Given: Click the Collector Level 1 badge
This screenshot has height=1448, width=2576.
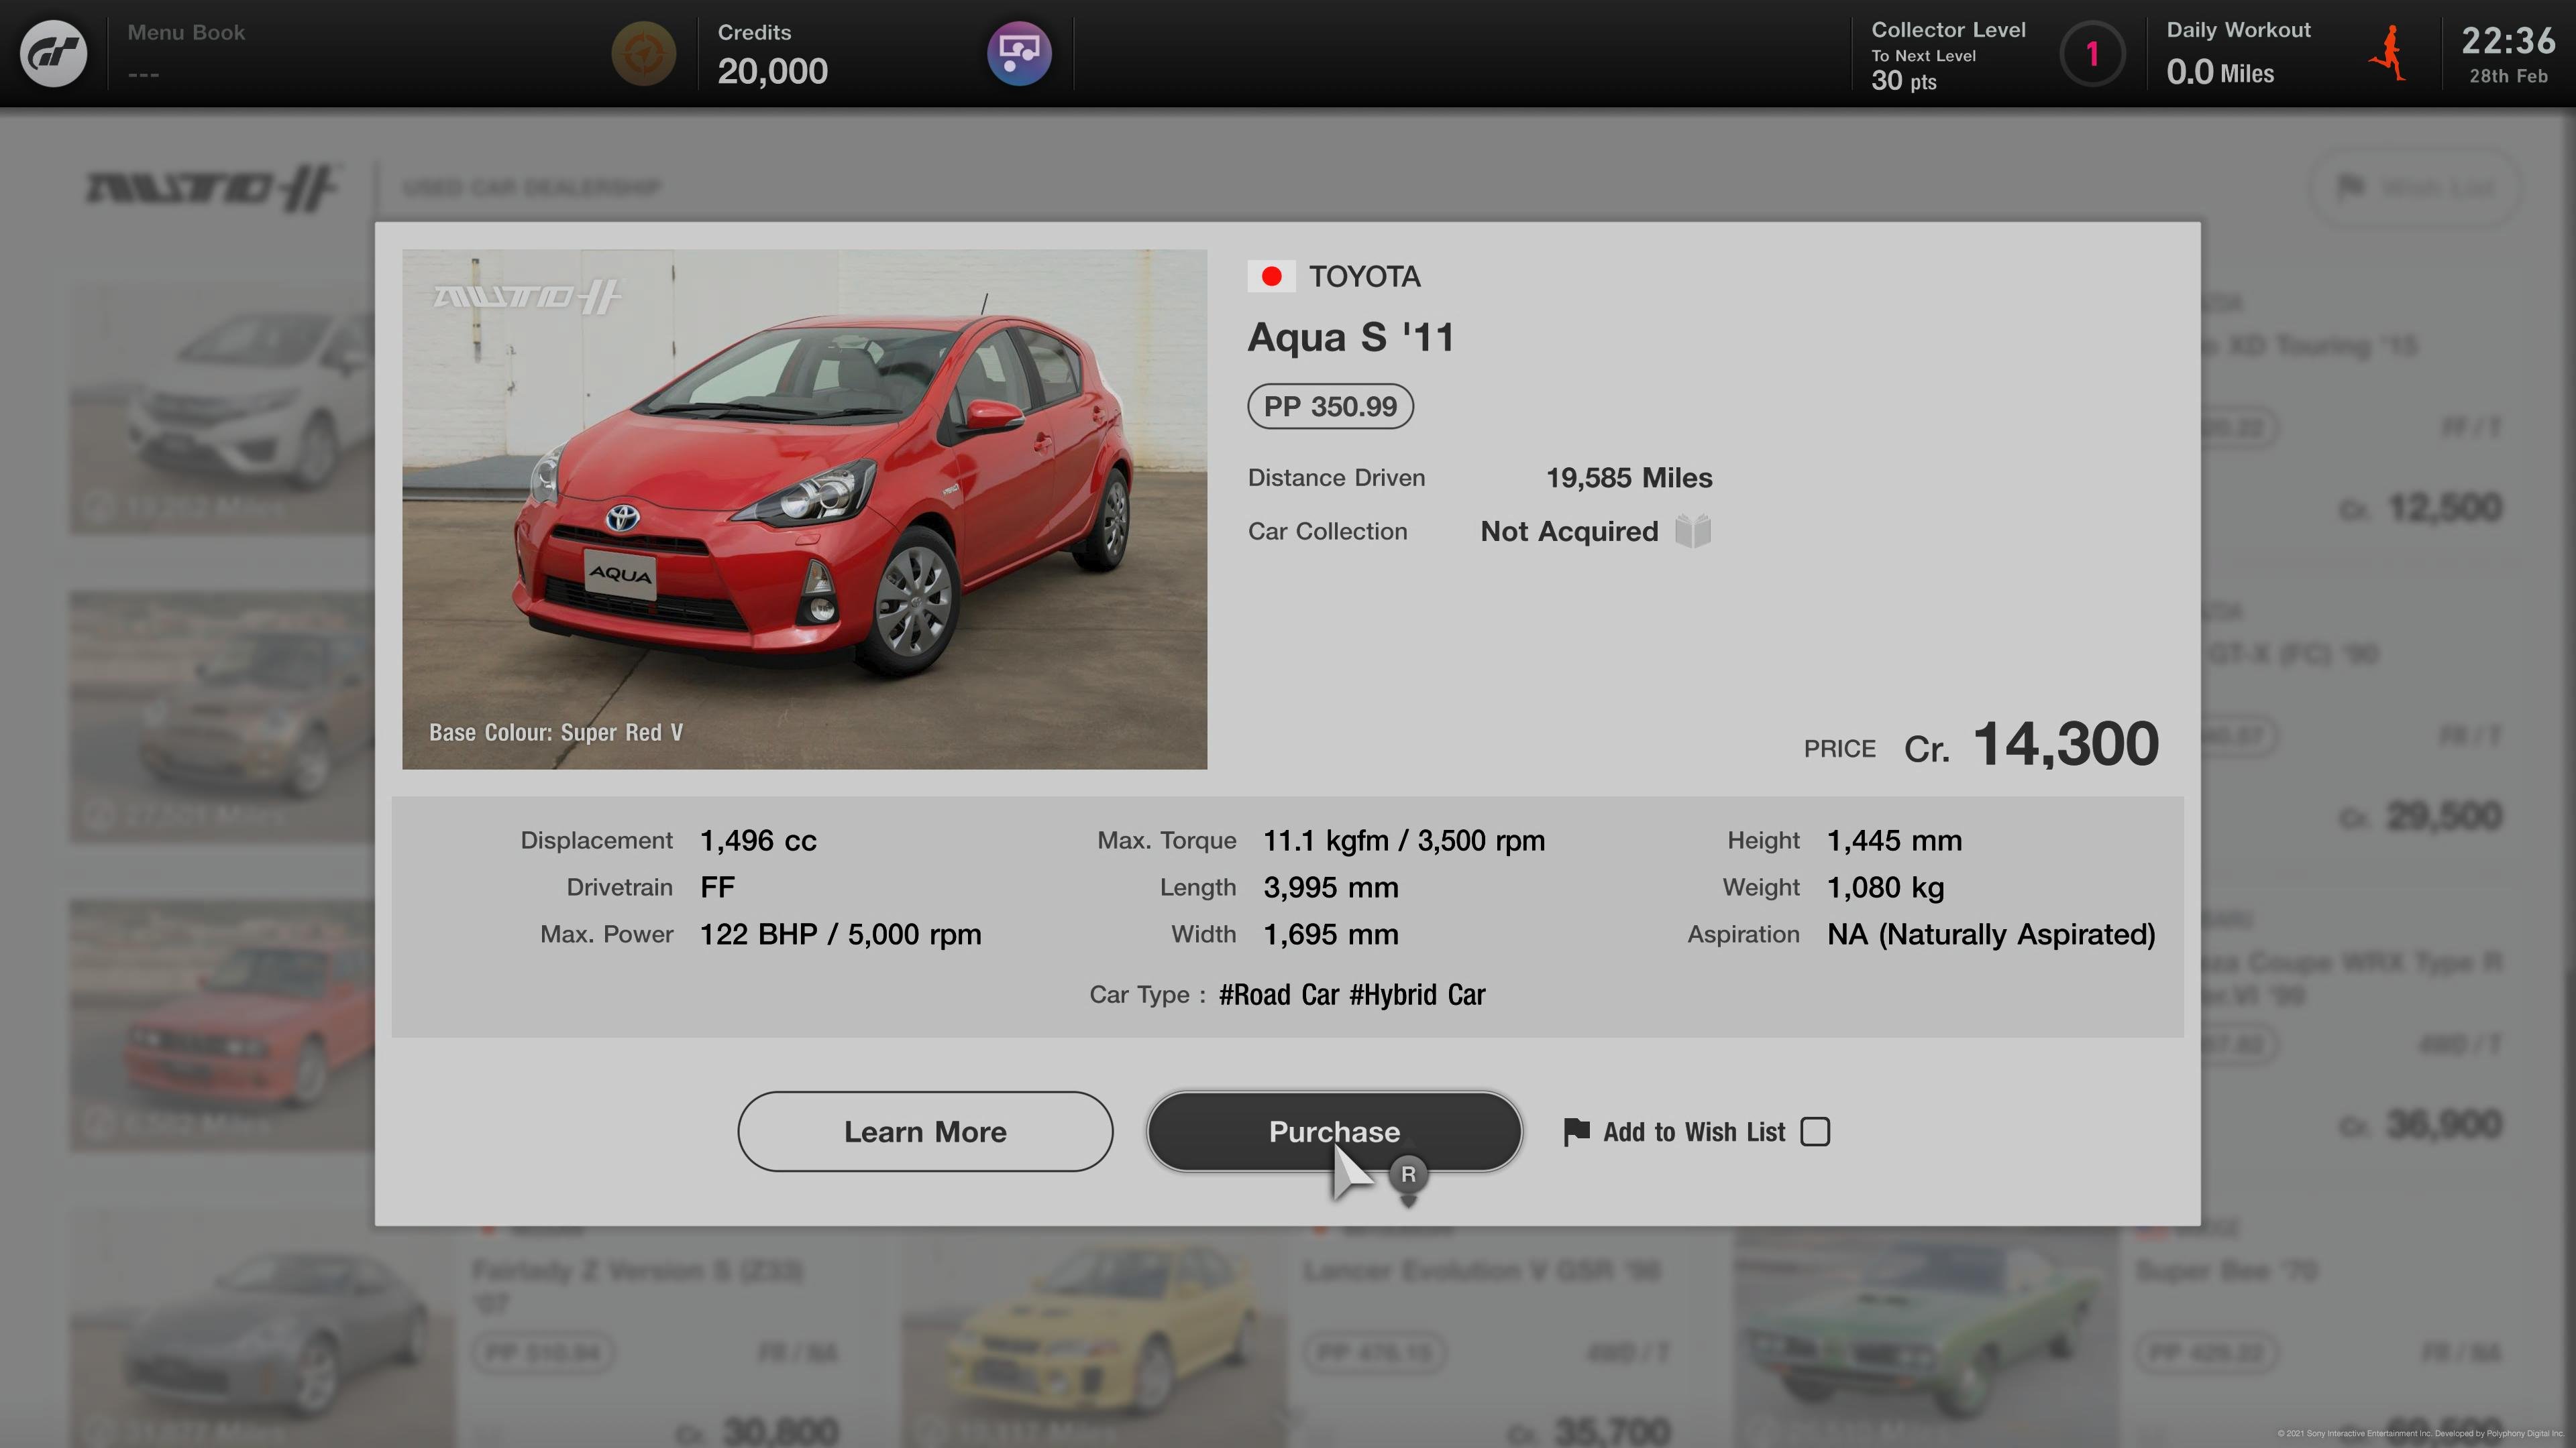Looking at the screenshot, I should coord(2091,53).
